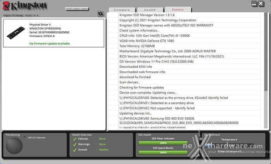
Task: Click the Health Overview panel heading
Action: [82, 135]
